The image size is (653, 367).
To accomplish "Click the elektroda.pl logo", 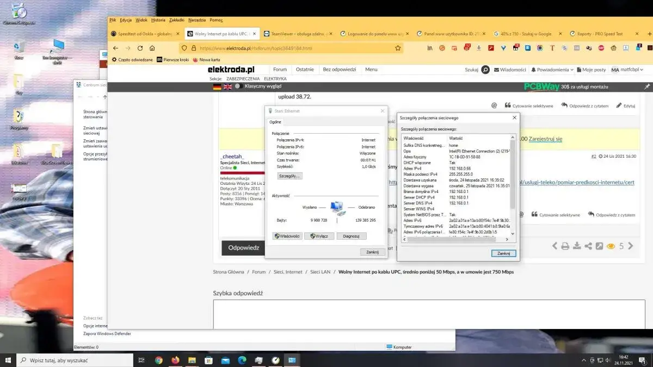I will pyautogui.click(x=231, y=69).
